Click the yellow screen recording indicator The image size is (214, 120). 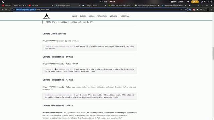tap(195, 2)
